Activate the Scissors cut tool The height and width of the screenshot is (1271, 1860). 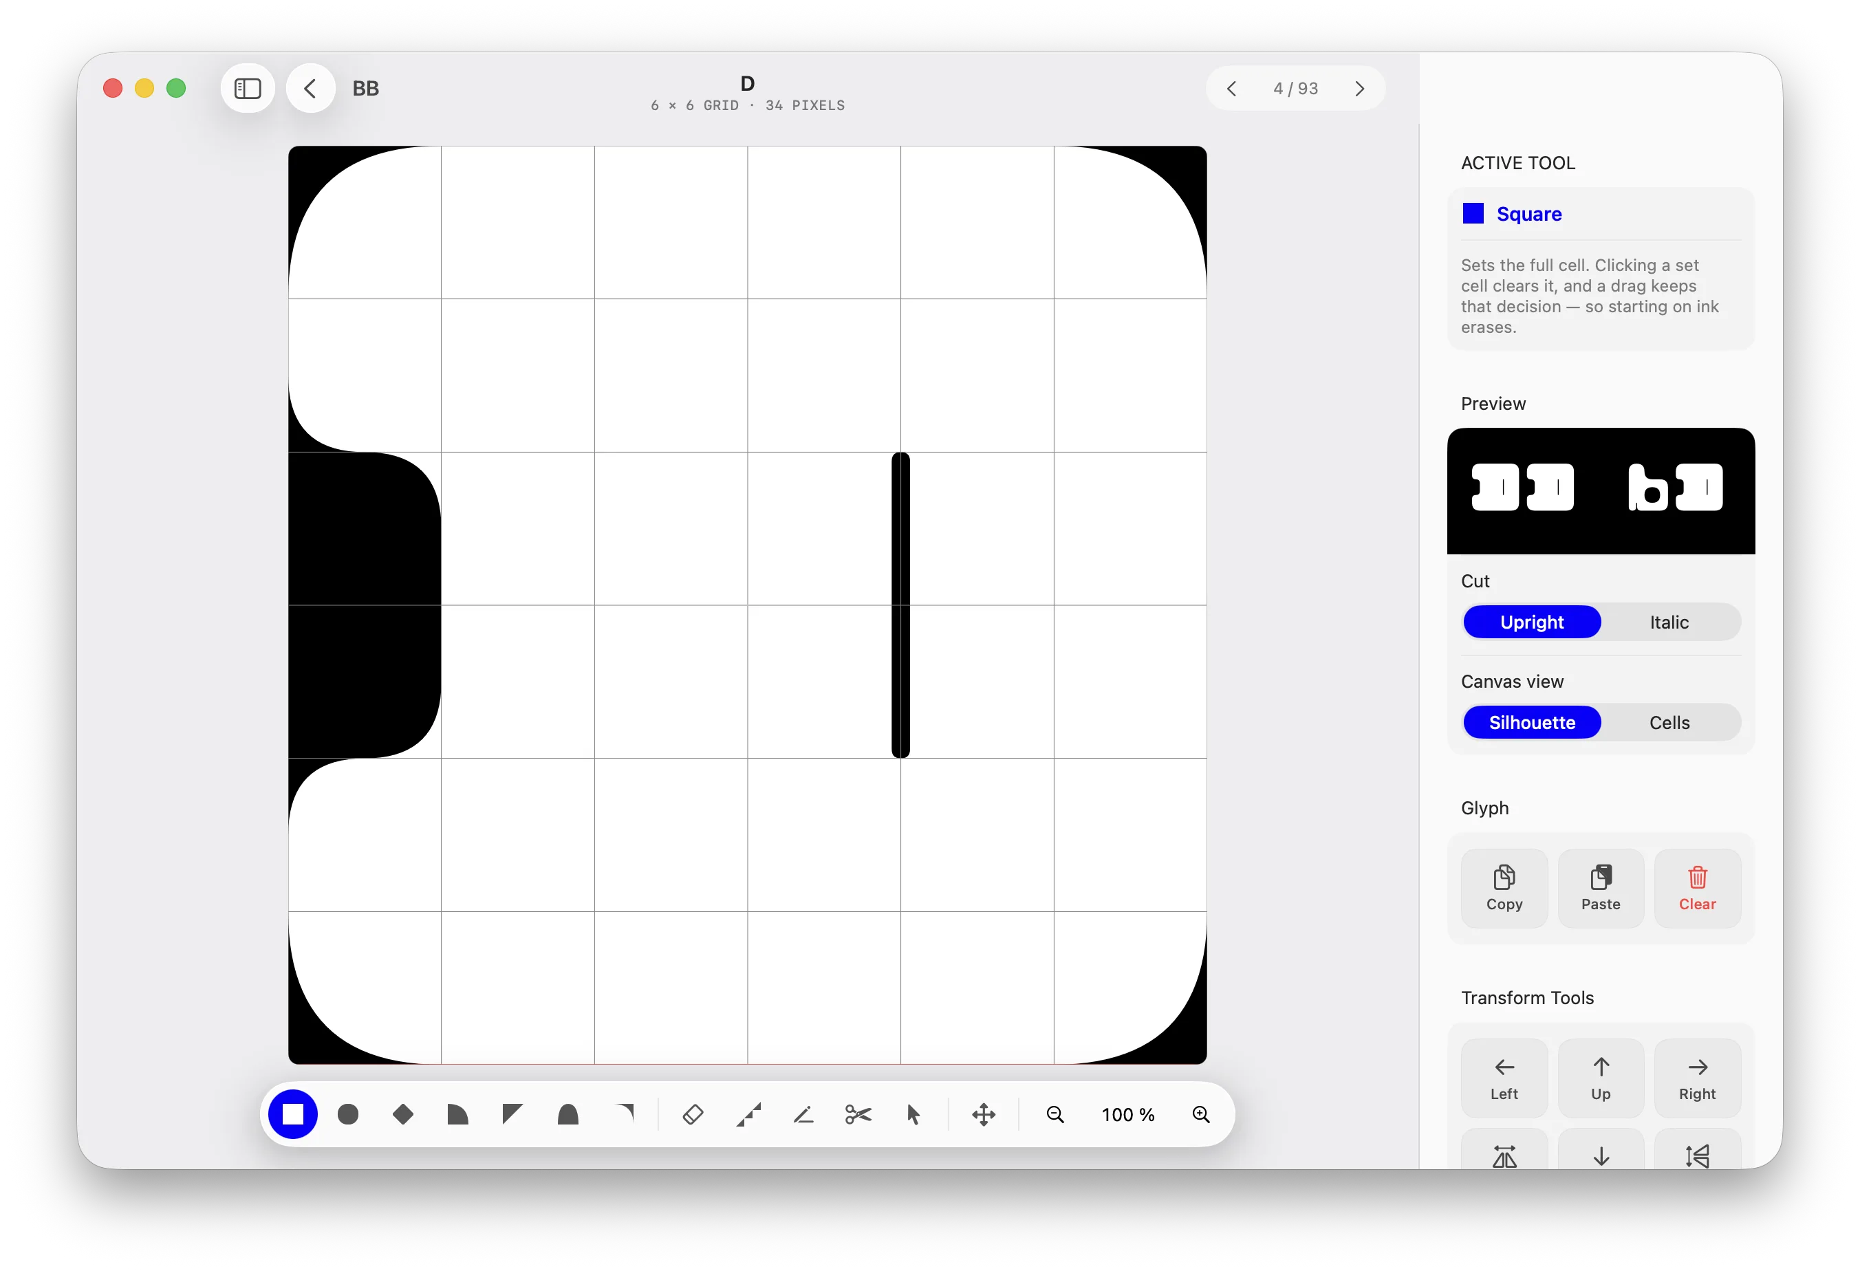point(858,1114)
